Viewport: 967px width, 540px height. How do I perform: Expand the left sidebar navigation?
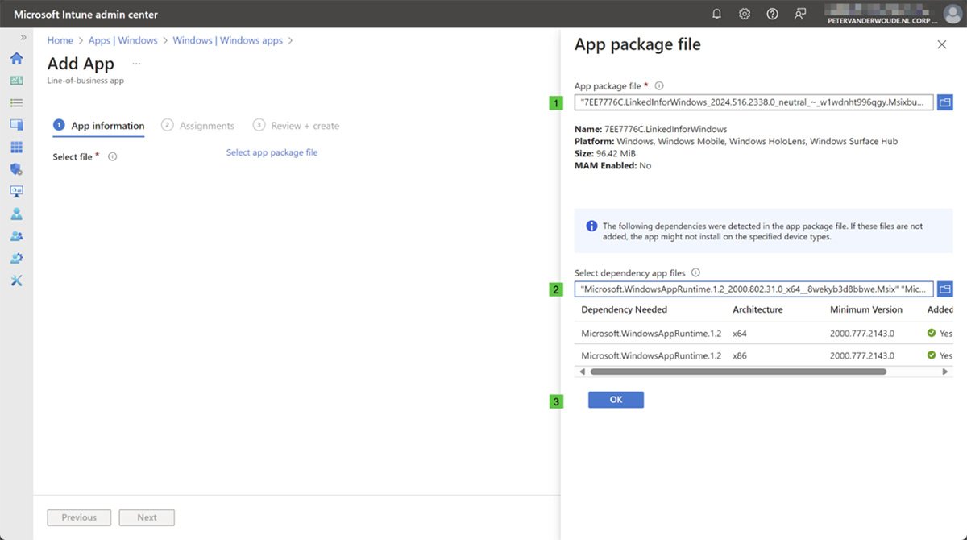tap(23, 38)
